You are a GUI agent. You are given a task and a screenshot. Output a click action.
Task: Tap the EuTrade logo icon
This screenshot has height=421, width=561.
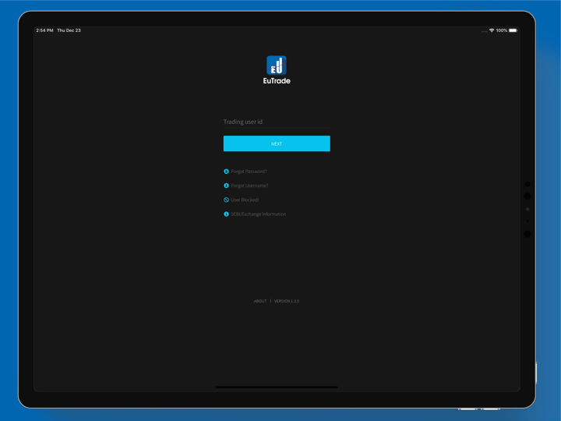pos(277,65)
